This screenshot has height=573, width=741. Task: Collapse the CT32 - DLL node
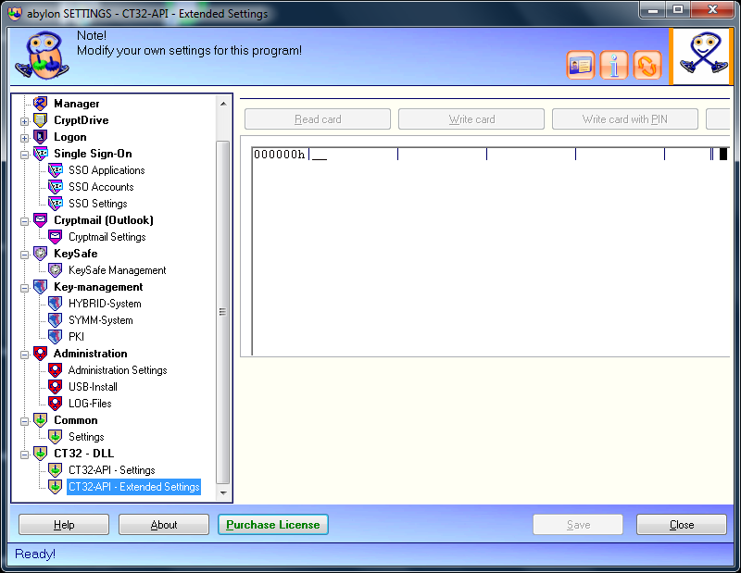[25, 455]
